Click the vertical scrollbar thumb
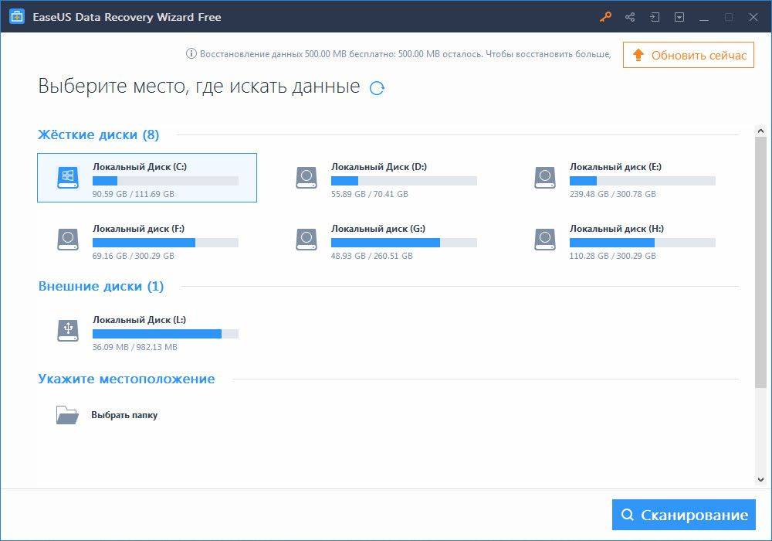 click(760, 262)
